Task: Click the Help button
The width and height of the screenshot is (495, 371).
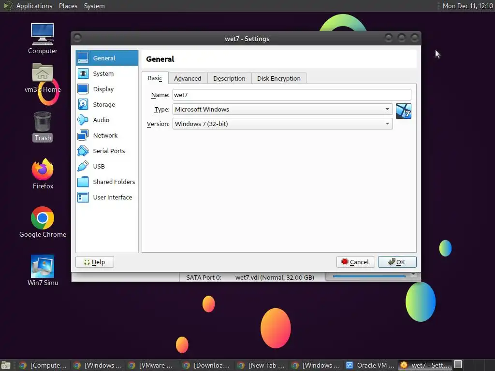Action: tap(95, 262)
